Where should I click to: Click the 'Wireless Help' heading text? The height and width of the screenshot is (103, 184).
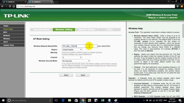click(135, 29)
